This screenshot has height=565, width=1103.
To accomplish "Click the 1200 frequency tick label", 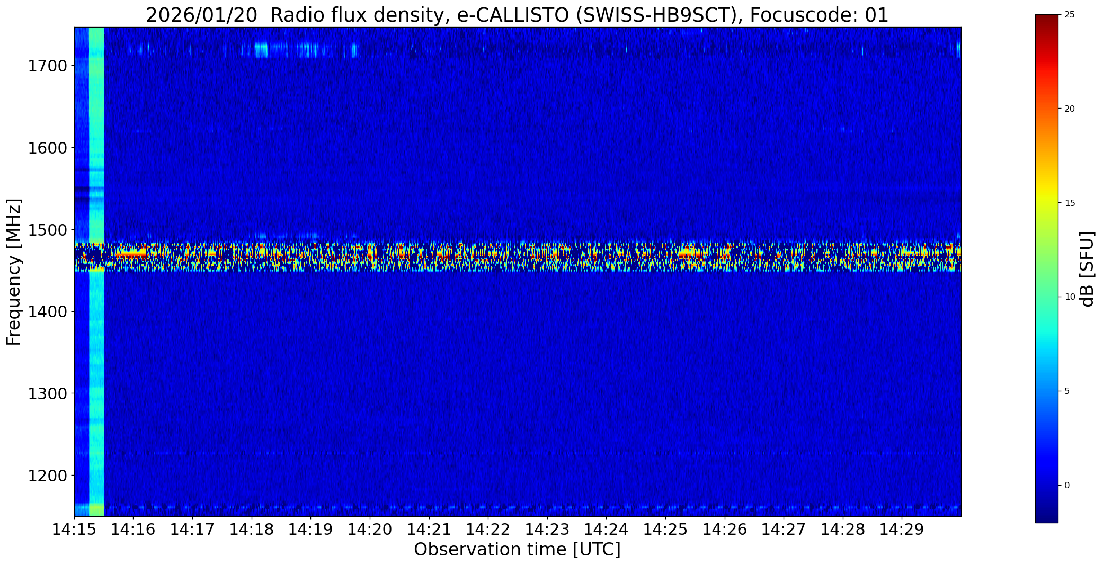I will (x=48, y=476).
